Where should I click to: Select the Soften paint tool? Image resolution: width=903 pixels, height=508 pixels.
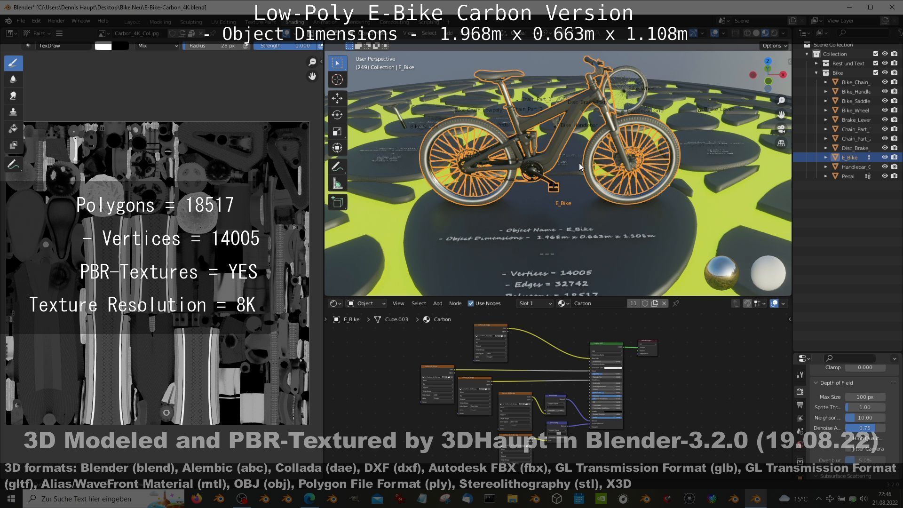point(13,79)
